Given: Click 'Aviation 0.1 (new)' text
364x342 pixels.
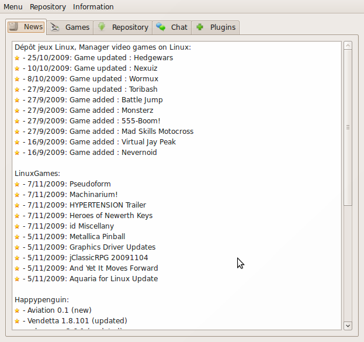Looking at the screenshot, I should click(60, 310).
